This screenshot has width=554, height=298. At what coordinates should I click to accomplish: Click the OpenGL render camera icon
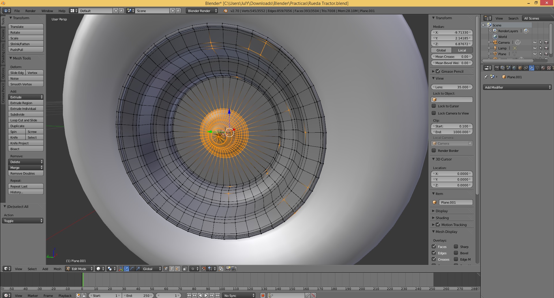(x=228, y=269)
